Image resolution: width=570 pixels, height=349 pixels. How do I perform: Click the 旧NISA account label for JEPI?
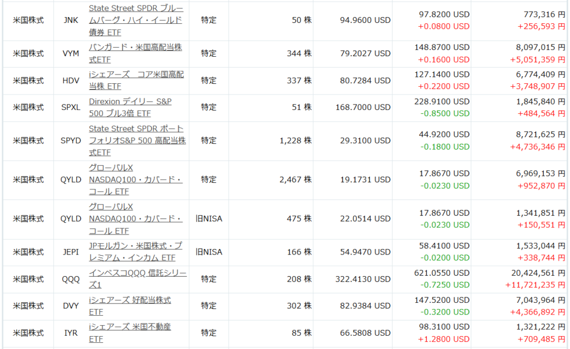(x=209, y=252)
